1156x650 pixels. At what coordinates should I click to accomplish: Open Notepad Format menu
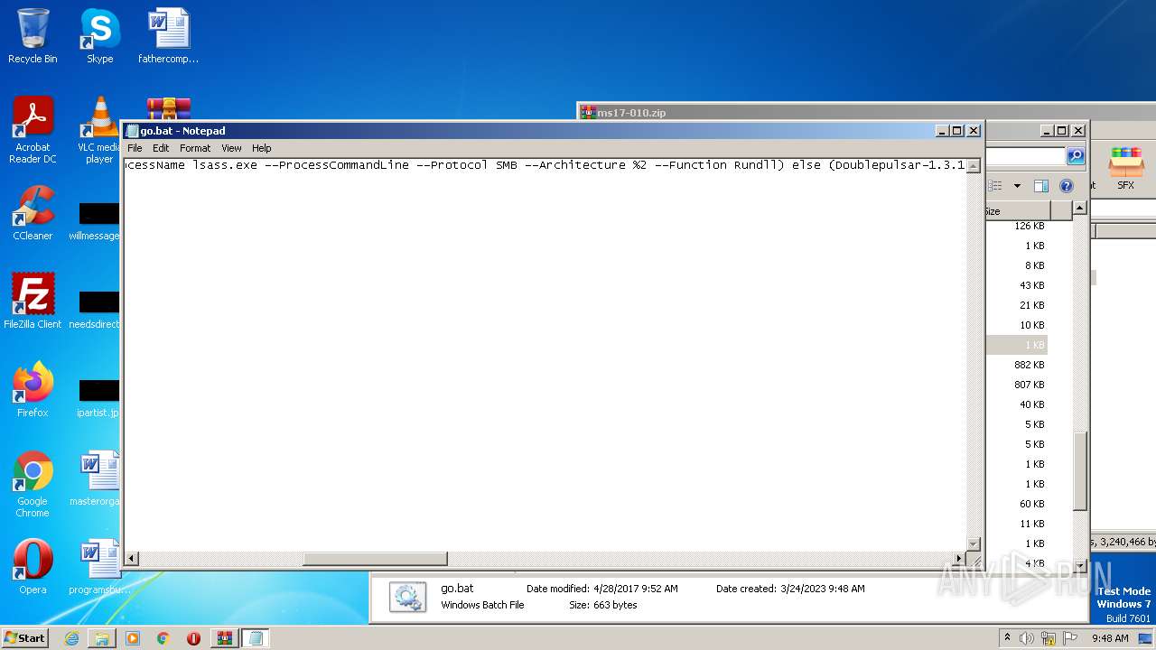(195, 148)
